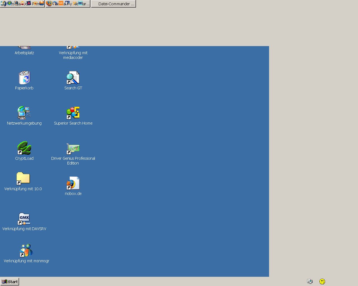Launch the msnmsgr messenger shortcut

[x=26, y=251]
